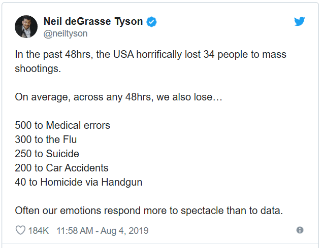
Task: Click the blue verified badge
Action: pos(151,21)
